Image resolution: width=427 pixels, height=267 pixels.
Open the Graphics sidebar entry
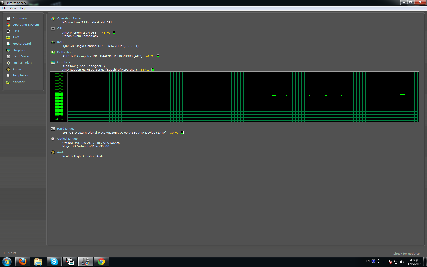(x=19, y=50)
